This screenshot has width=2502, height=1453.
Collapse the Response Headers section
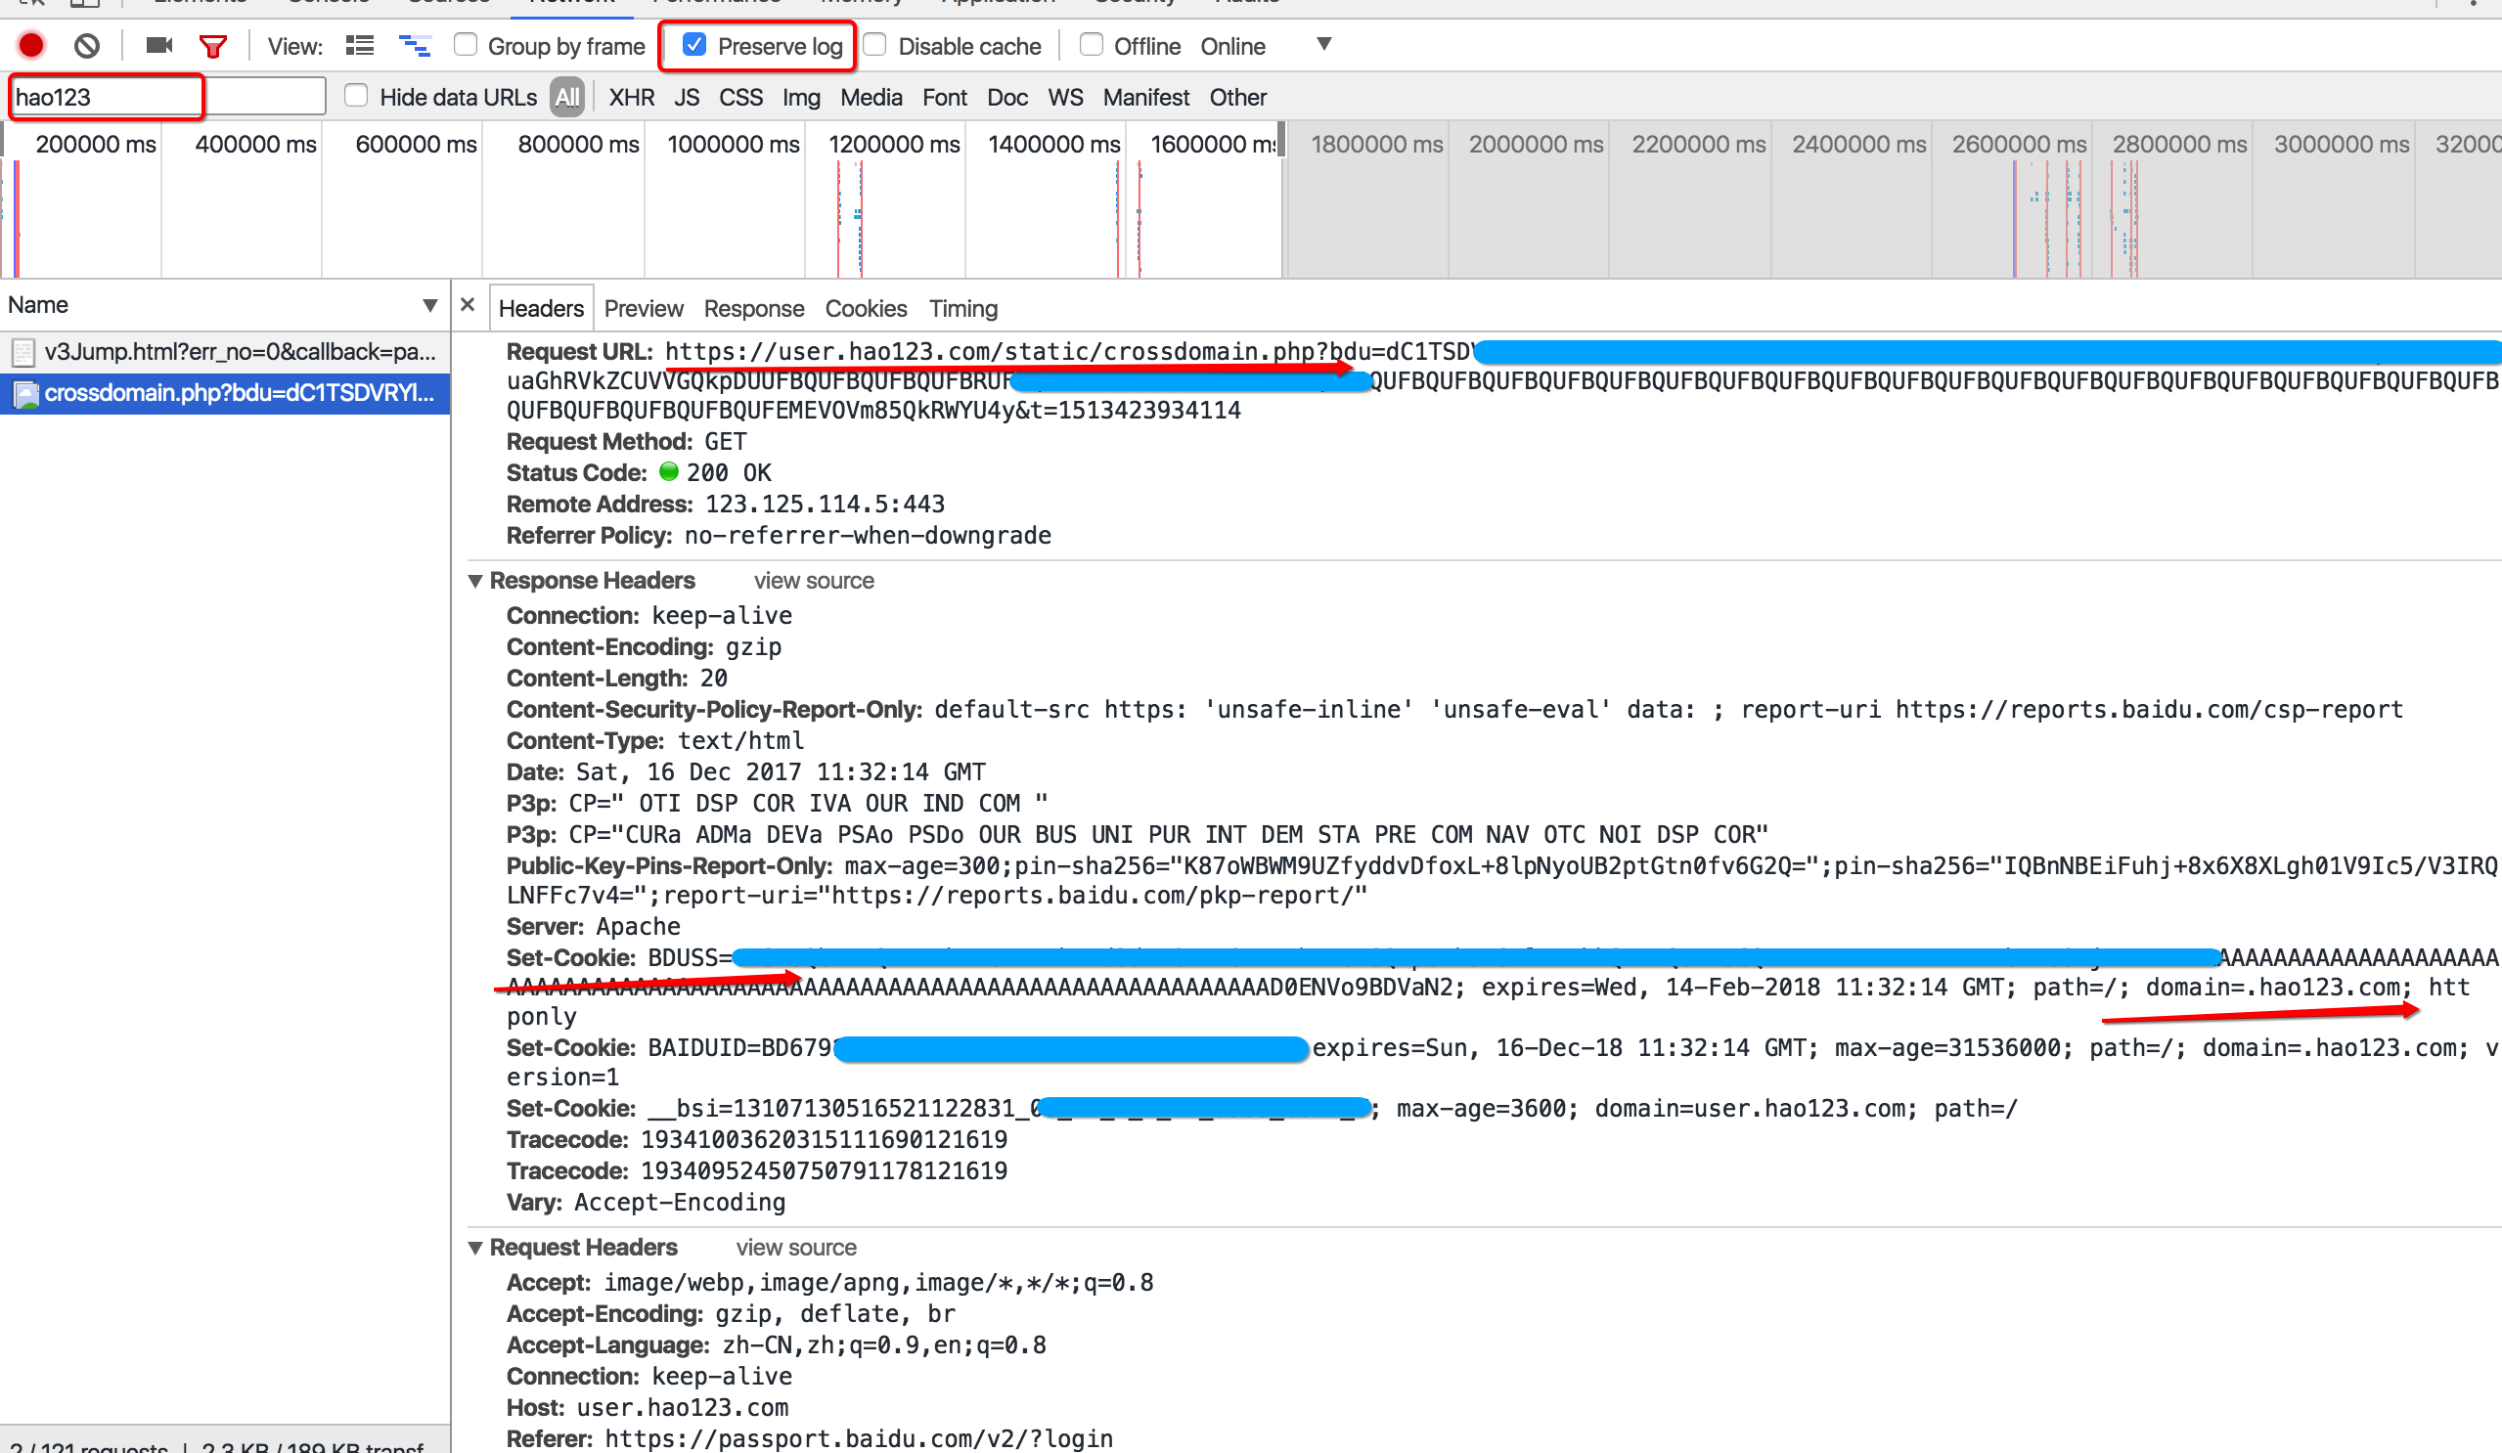click(475, 581)
